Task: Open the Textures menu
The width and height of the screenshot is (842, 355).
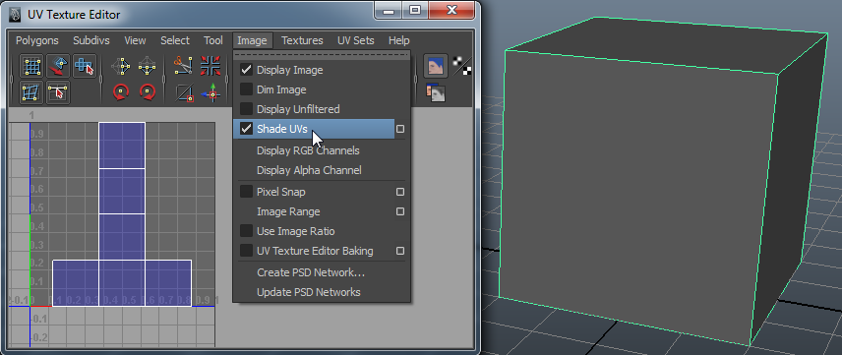Action: (x=302, y=40)
